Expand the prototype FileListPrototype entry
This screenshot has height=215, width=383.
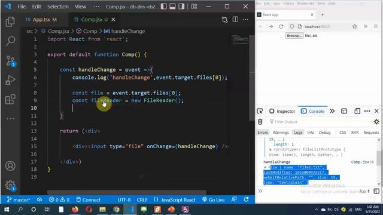270,149
